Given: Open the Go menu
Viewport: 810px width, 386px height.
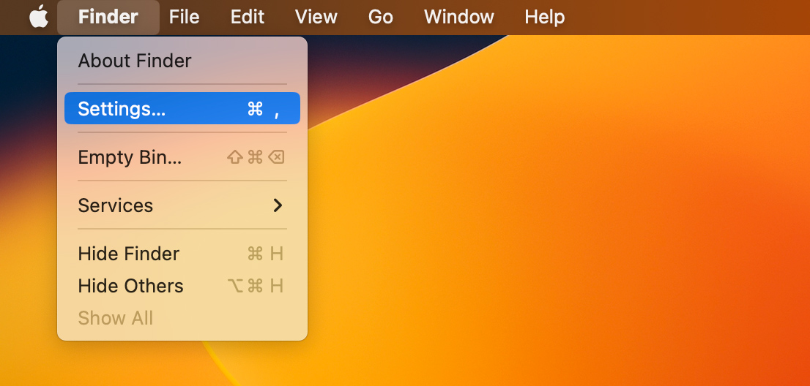Looking at the screenshot, I should (x=381, y=17).
